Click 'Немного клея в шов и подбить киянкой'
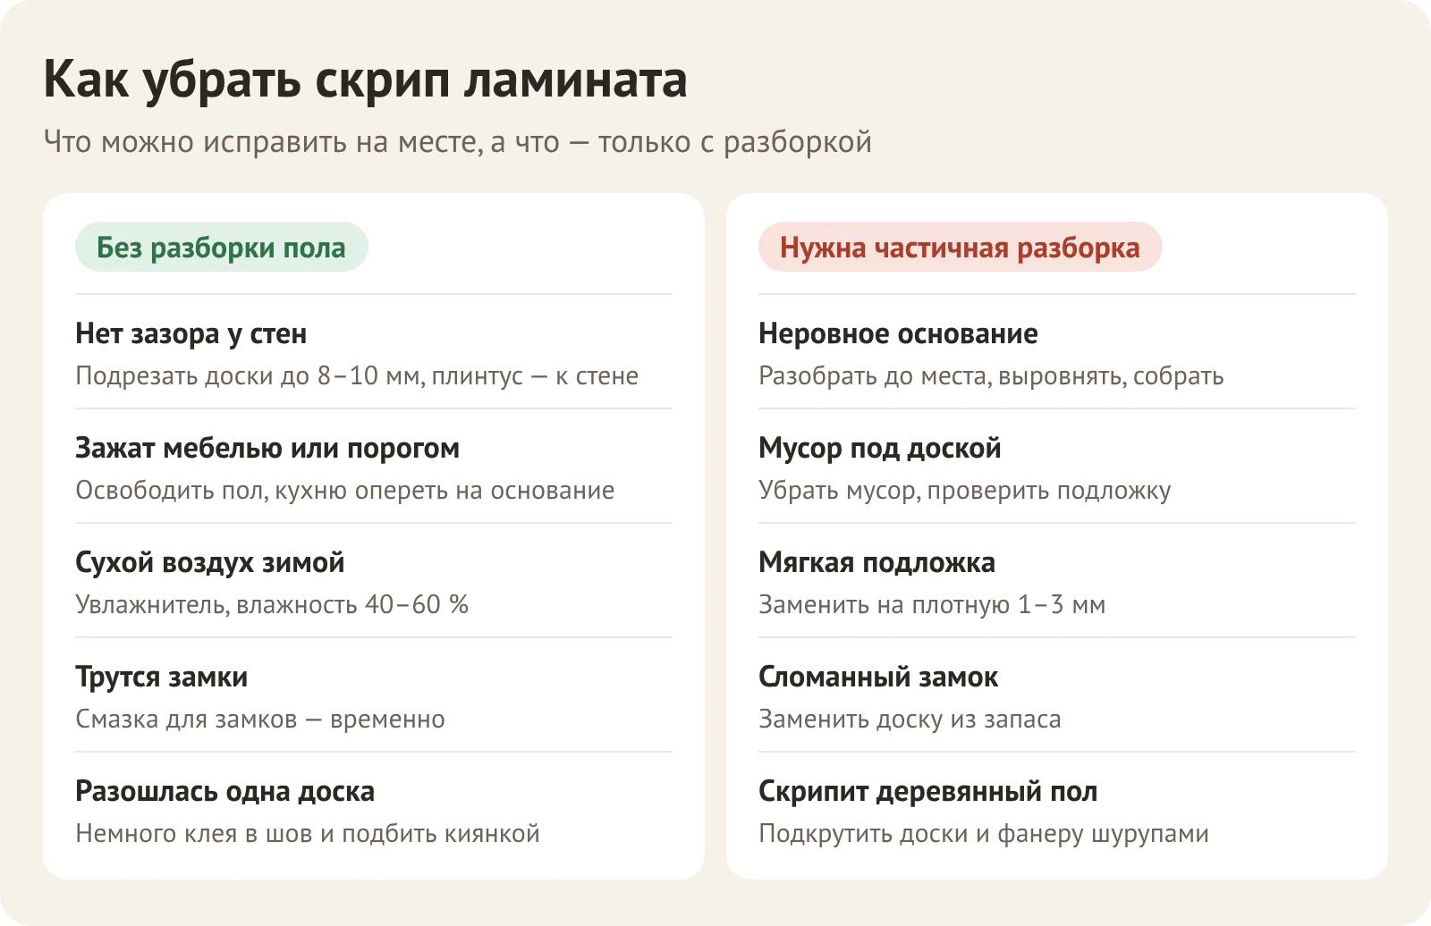Image resolution: width=1431 pixels, height=926 pixels. (x=308, y=833)
